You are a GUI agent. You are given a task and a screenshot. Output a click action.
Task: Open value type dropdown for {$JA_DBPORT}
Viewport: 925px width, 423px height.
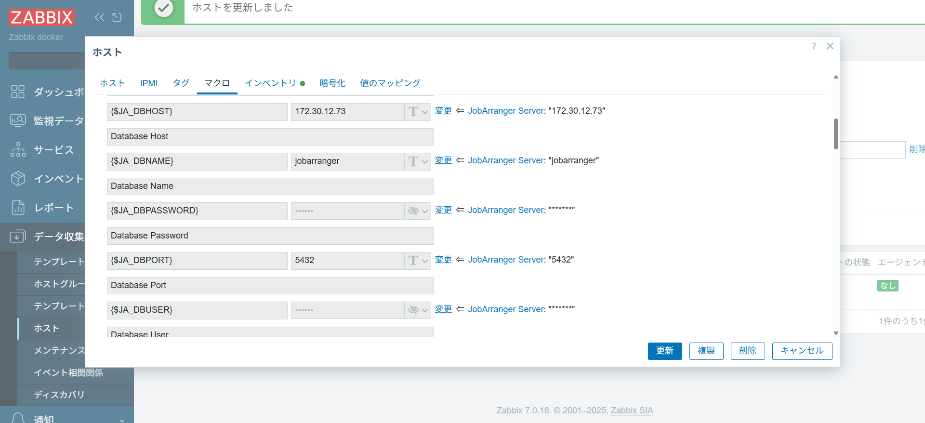point(418,261)
